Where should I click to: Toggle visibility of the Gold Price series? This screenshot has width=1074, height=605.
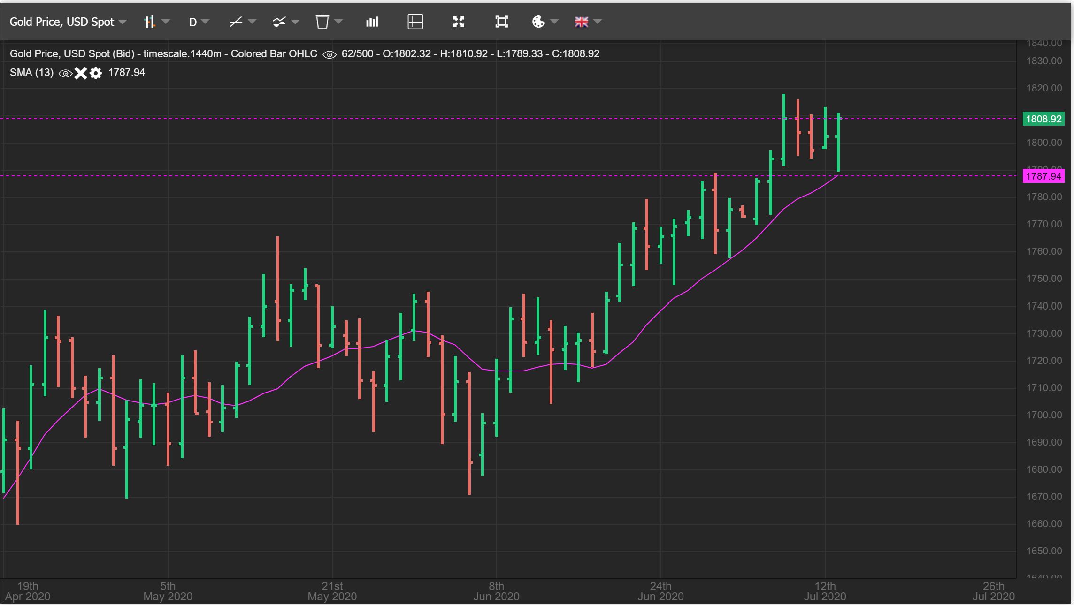(x=330, y=54)
